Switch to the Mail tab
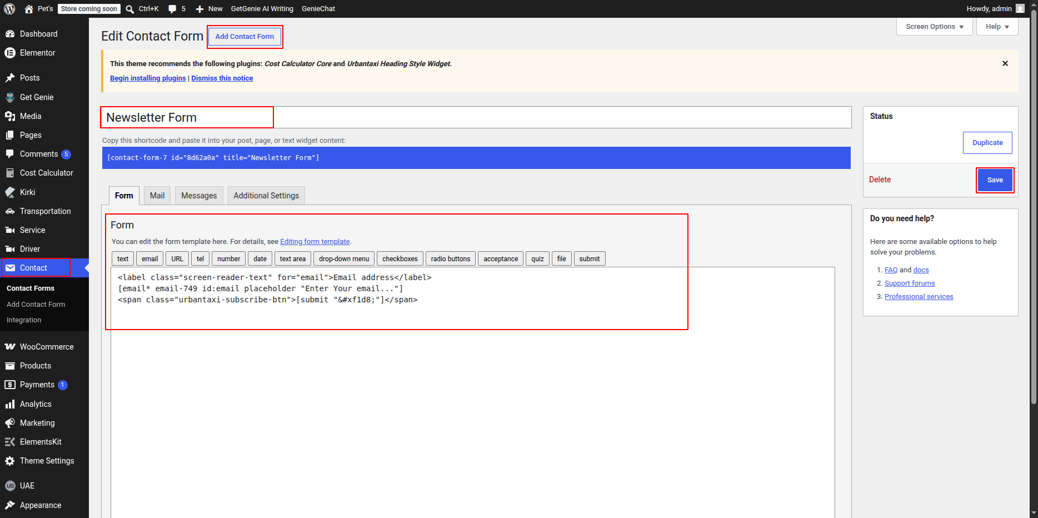This screenshot has height=518, width=1038. [x=157, y=196]
